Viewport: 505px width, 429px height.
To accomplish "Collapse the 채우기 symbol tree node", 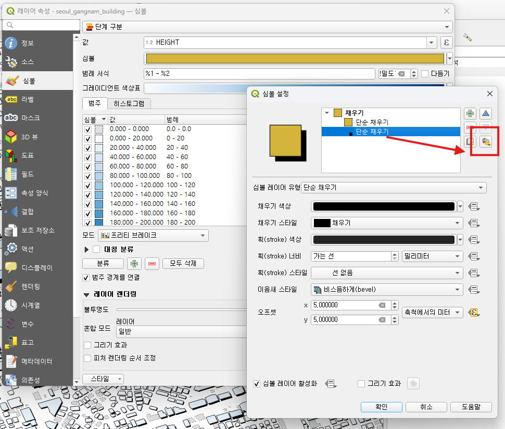I will (x=327, y=113).
